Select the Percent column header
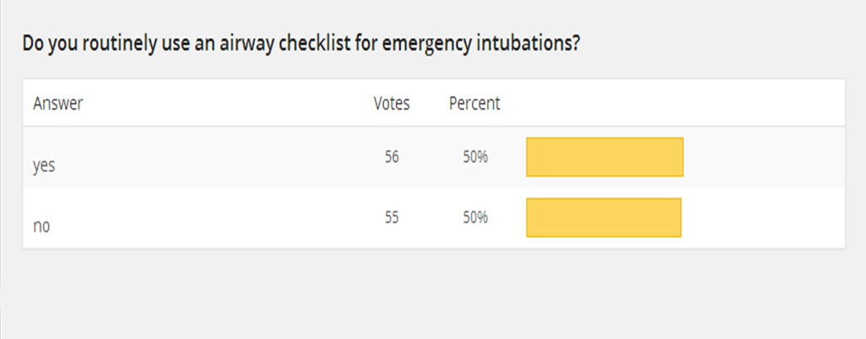Image resolution: width=866 pixels, height=339 pixels. (474, 104)
